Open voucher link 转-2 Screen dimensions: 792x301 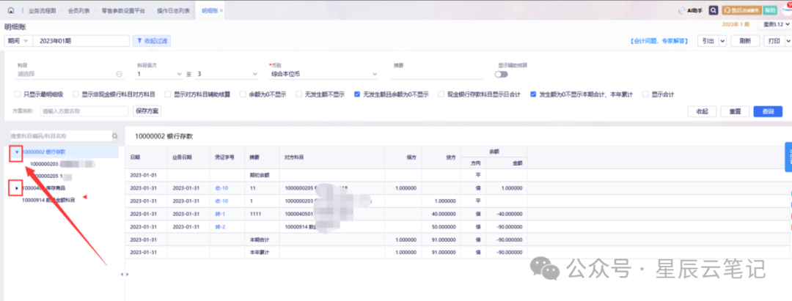pyautogui.click(x=220, y=227)
